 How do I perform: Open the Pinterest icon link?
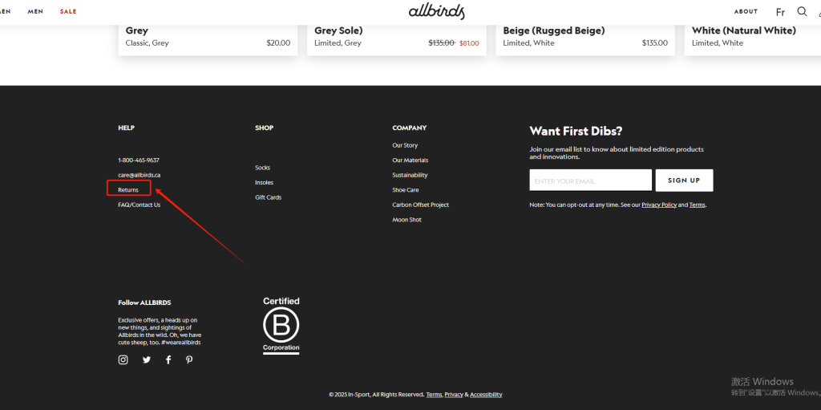(189, 360)
